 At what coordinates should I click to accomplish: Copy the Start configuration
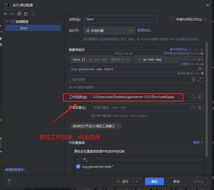(x=19, y=14)
